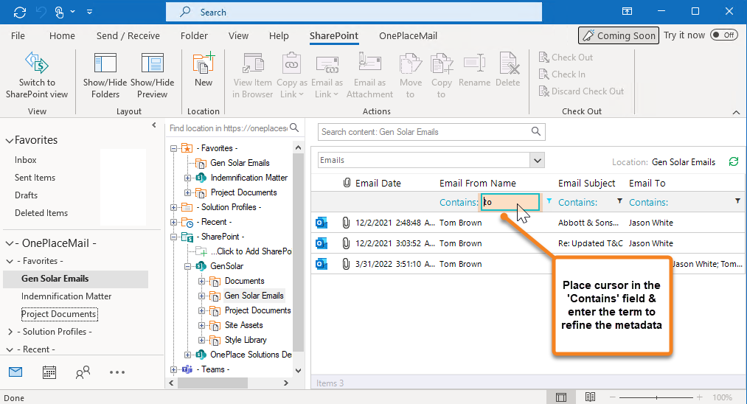Click the green refresh icon beside location
The image size is (747, 404).
click(733, 162)
